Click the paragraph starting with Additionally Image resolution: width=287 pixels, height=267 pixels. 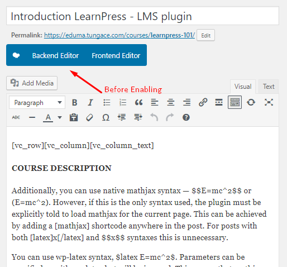pyautogui.click(x=139, y=214)
